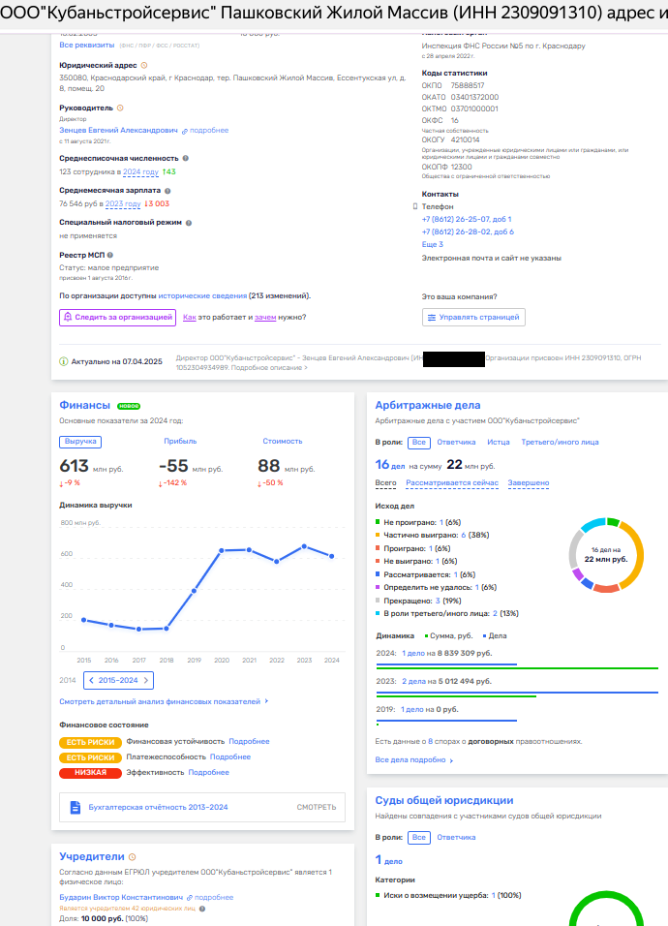The height and width of the screenshot is (926, 668).
Task: Filter arbitration by Третьего/иного лица role
Action: (560, 443)
